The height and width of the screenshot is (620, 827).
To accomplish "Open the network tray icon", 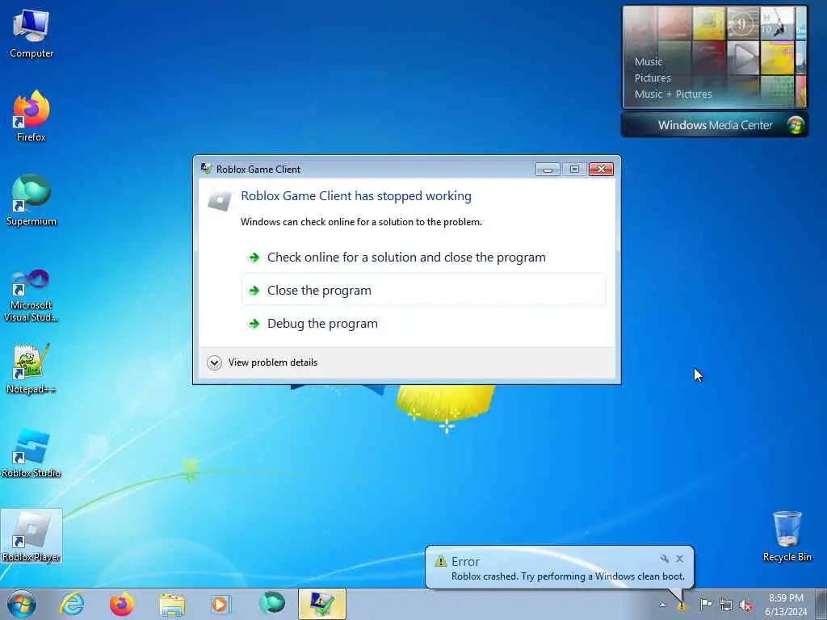I will point(726,605).
